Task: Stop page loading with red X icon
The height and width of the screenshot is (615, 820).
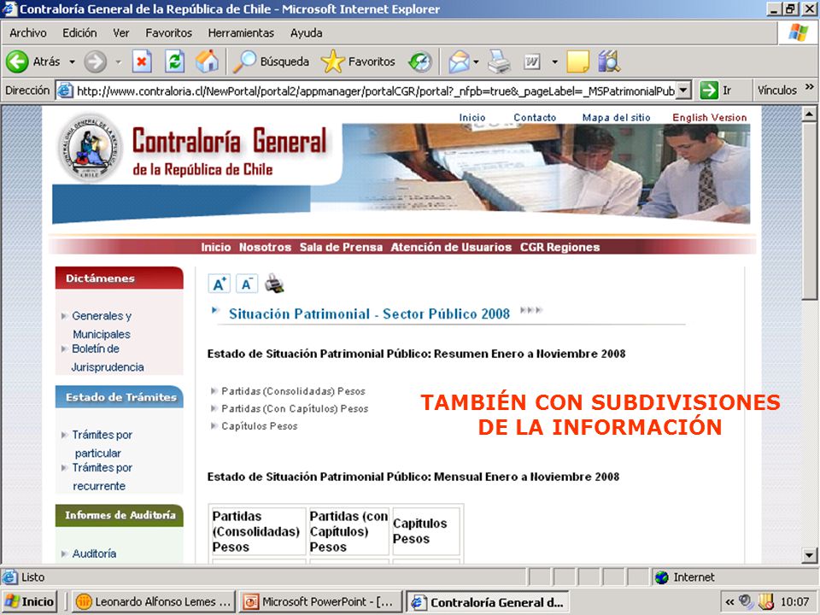Action: tap(141, 61)
